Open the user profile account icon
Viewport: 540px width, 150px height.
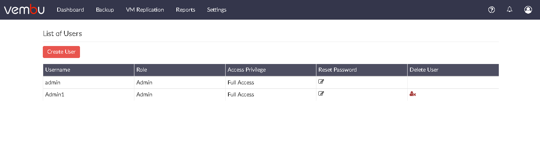tap(528, 10)
